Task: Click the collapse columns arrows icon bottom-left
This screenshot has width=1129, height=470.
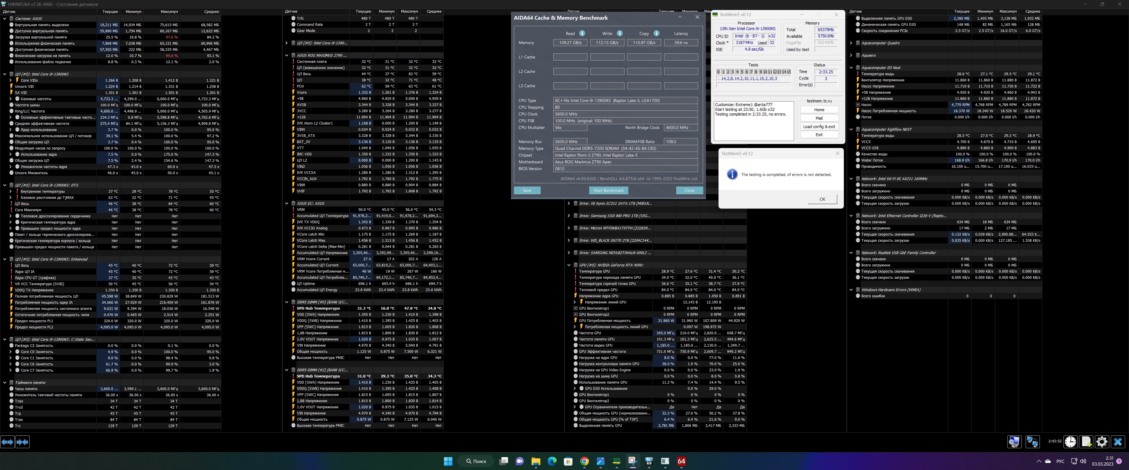Action: [22, 442]
